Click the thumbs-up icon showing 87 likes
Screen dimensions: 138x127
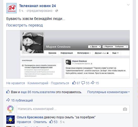point(74,83)
